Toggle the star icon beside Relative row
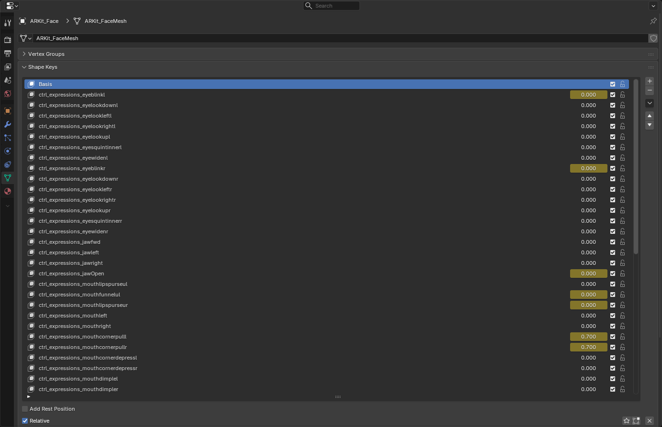662x427 pixels. click(627, 421)
